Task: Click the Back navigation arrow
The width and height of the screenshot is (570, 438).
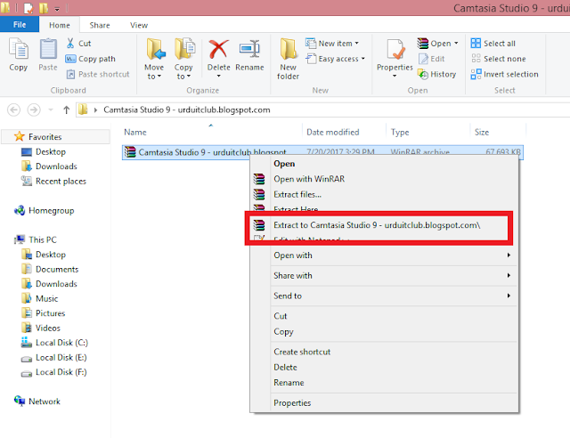Action: [x=14, y=109]
